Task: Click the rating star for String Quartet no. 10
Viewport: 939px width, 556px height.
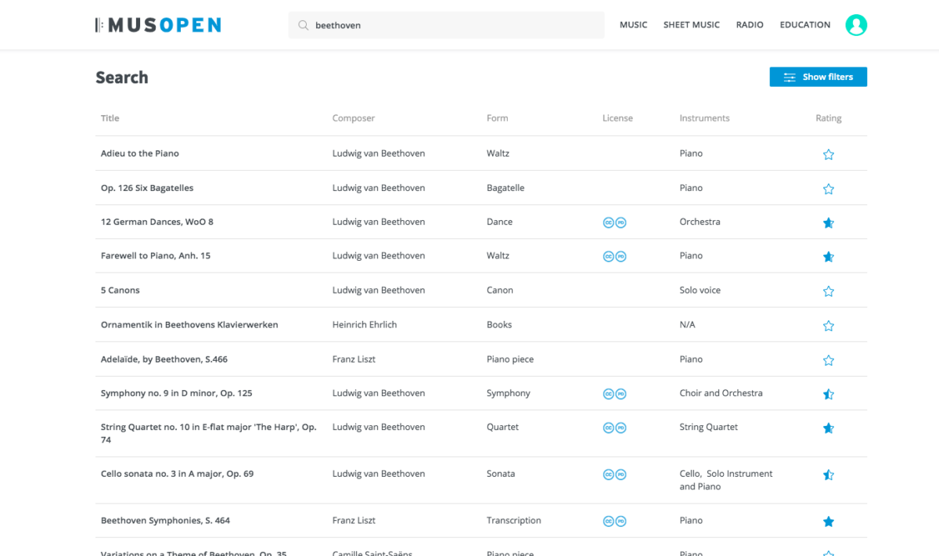Action: coord(829,428)
